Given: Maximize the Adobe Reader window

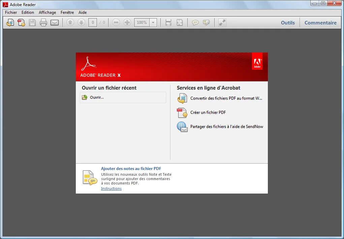Looking at the screenshot, I should coord(323,3).
